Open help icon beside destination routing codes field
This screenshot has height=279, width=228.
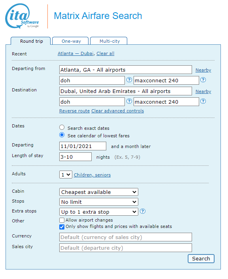(x=129, y=101)
